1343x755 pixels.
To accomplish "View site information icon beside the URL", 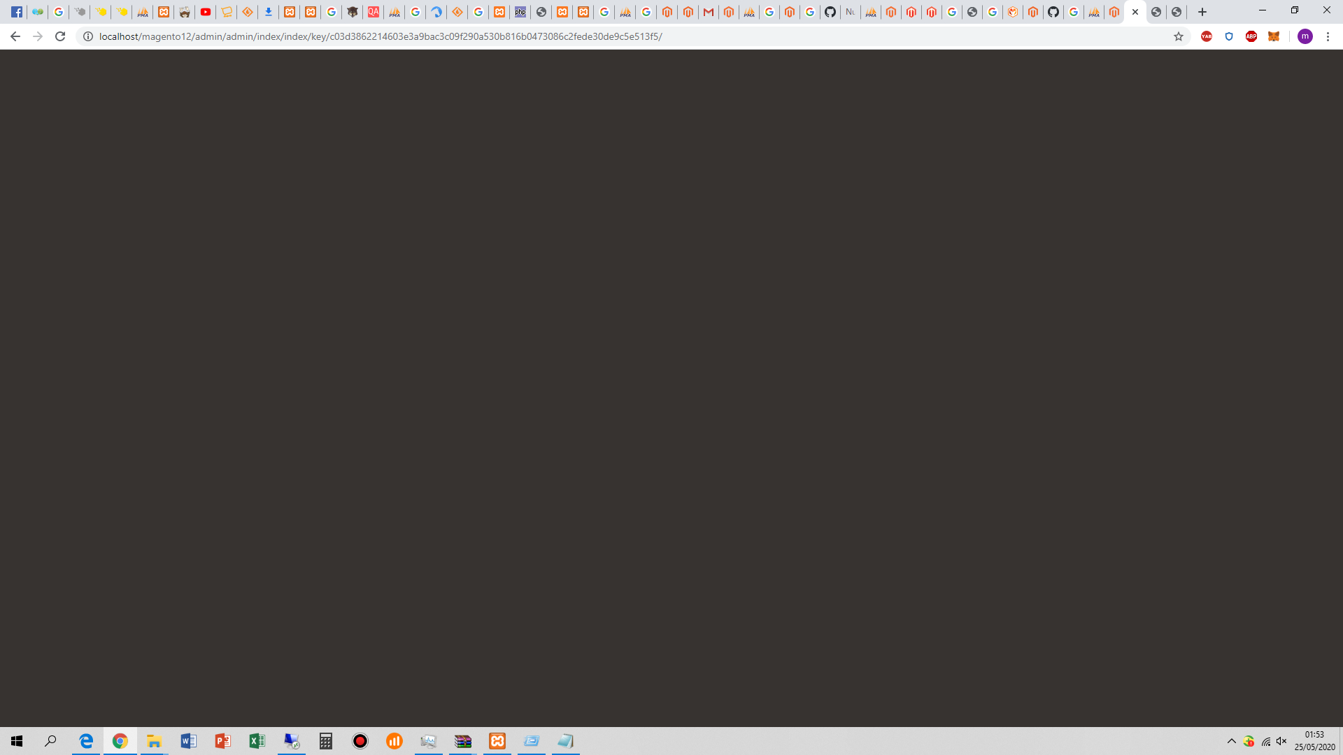I will pos(88,36).
